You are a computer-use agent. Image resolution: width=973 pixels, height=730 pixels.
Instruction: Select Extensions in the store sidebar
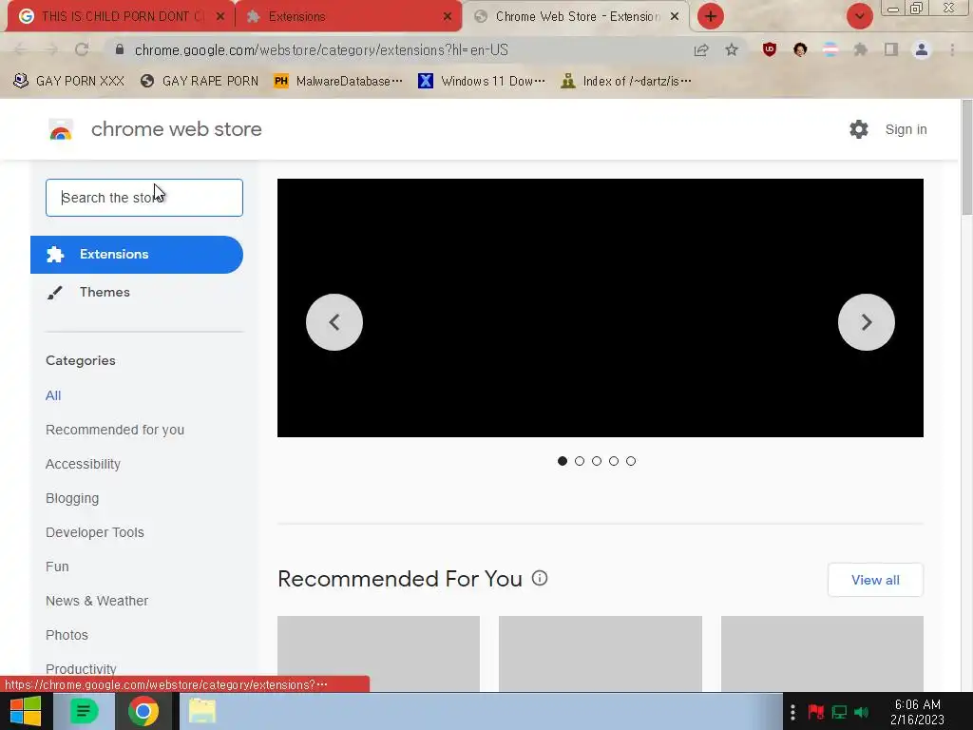[x=137, y=255]
